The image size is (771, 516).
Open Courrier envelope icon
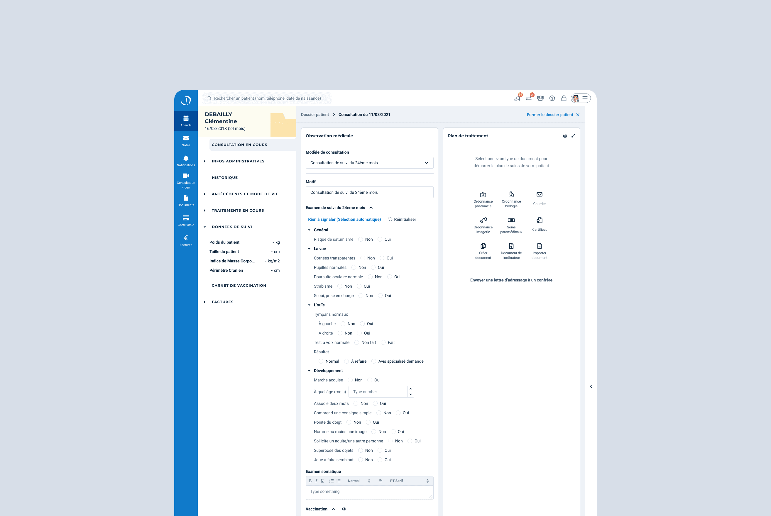point(539,195)
